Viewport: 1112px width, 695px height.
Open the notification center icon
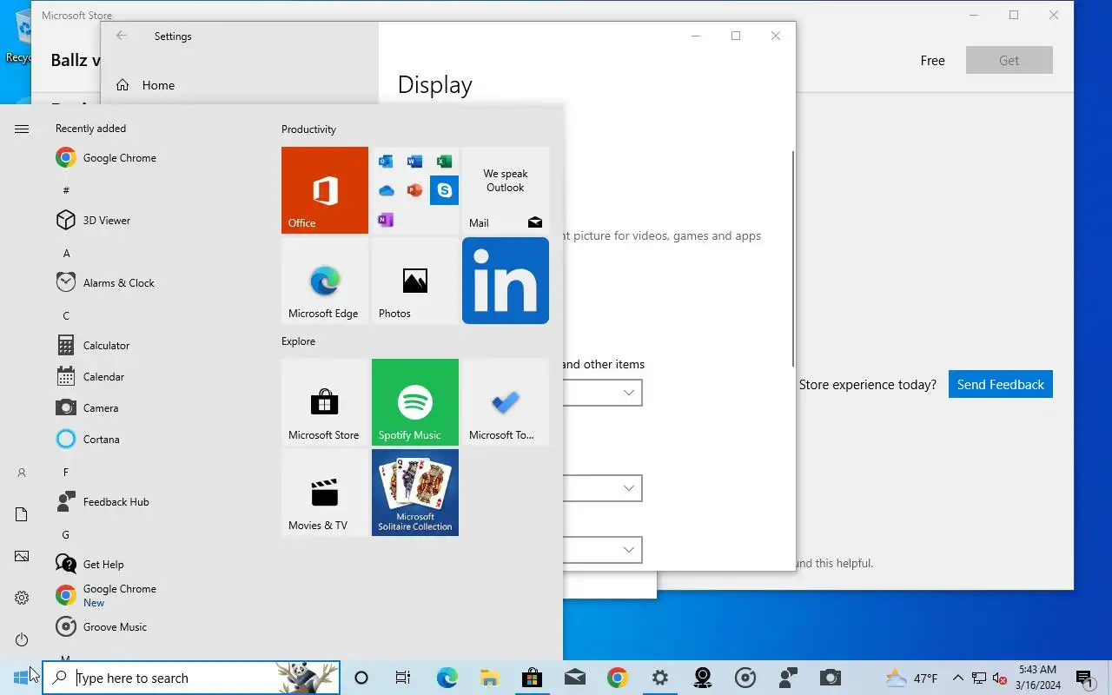coord(1084,678)
